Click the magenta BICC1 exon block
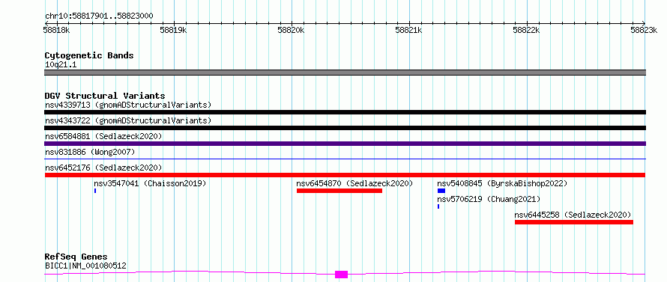 (341, 275)
